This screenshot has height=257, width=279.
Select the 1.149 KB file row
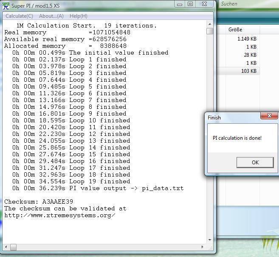pyautogui.click(x=238, y=39)
